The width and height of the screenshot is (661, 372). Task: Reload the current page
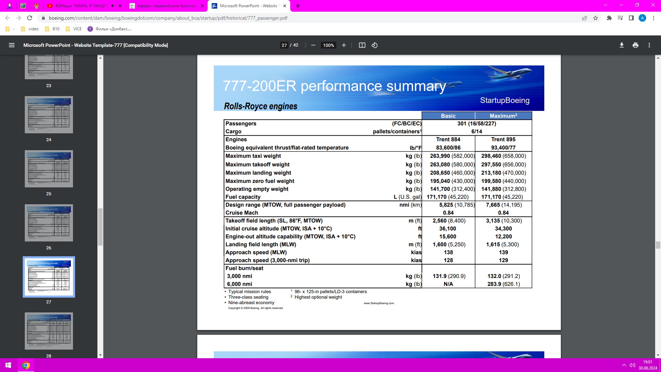(x=30, y=18)
